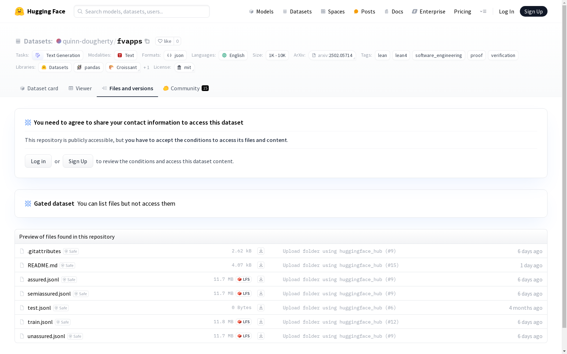Viewport: 567px width, 354px height.
Task: Download the .gitattributes file
Action: (261, 251)
